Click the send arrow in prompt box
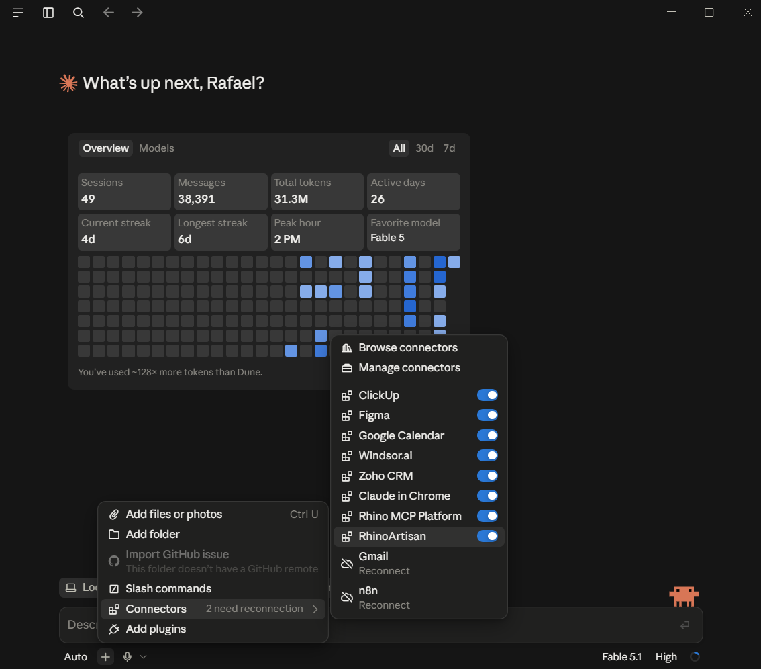 684,625
